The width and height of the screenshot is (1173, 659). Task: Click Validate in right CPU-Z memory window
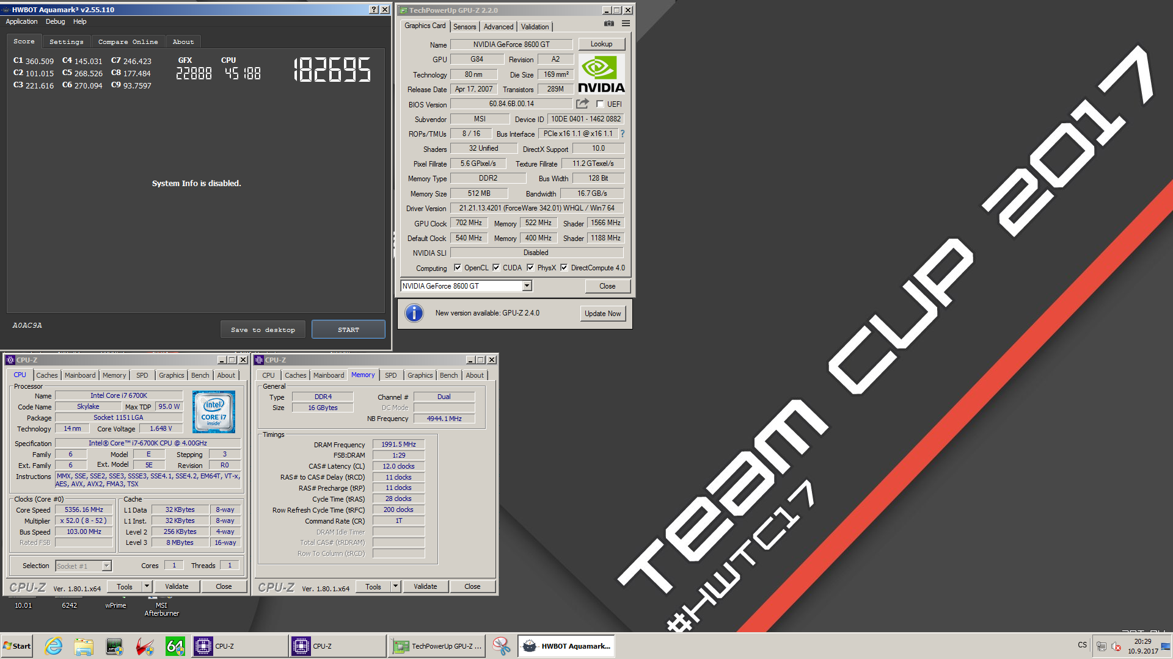425,586
